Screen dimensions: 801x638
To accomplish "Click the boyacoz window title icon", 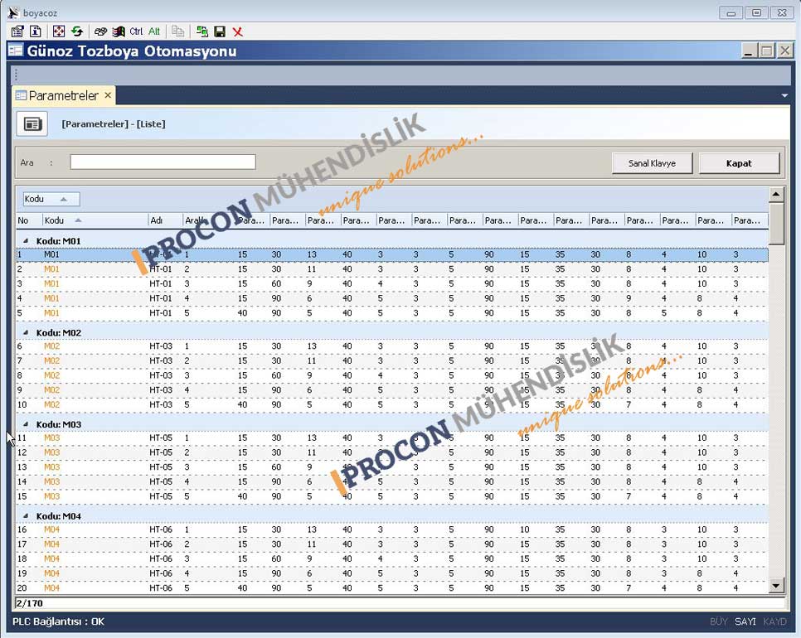I will [x=13, y=12].
